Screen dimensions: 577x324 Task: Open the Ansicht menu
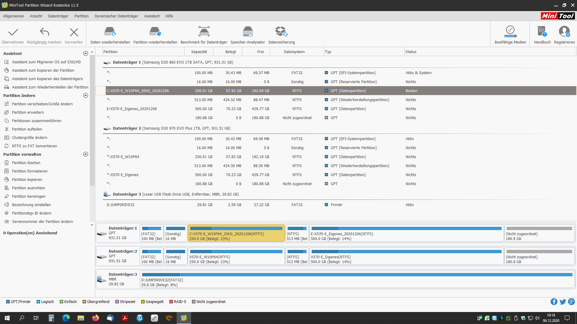point(36,16)
